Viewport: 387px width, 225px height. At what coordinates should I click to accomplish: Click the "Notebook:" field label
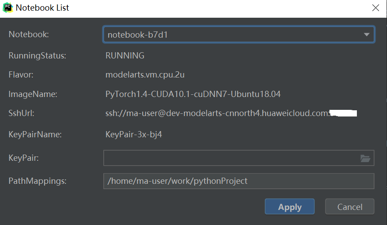pyautogui.click(x=29, y=35)
